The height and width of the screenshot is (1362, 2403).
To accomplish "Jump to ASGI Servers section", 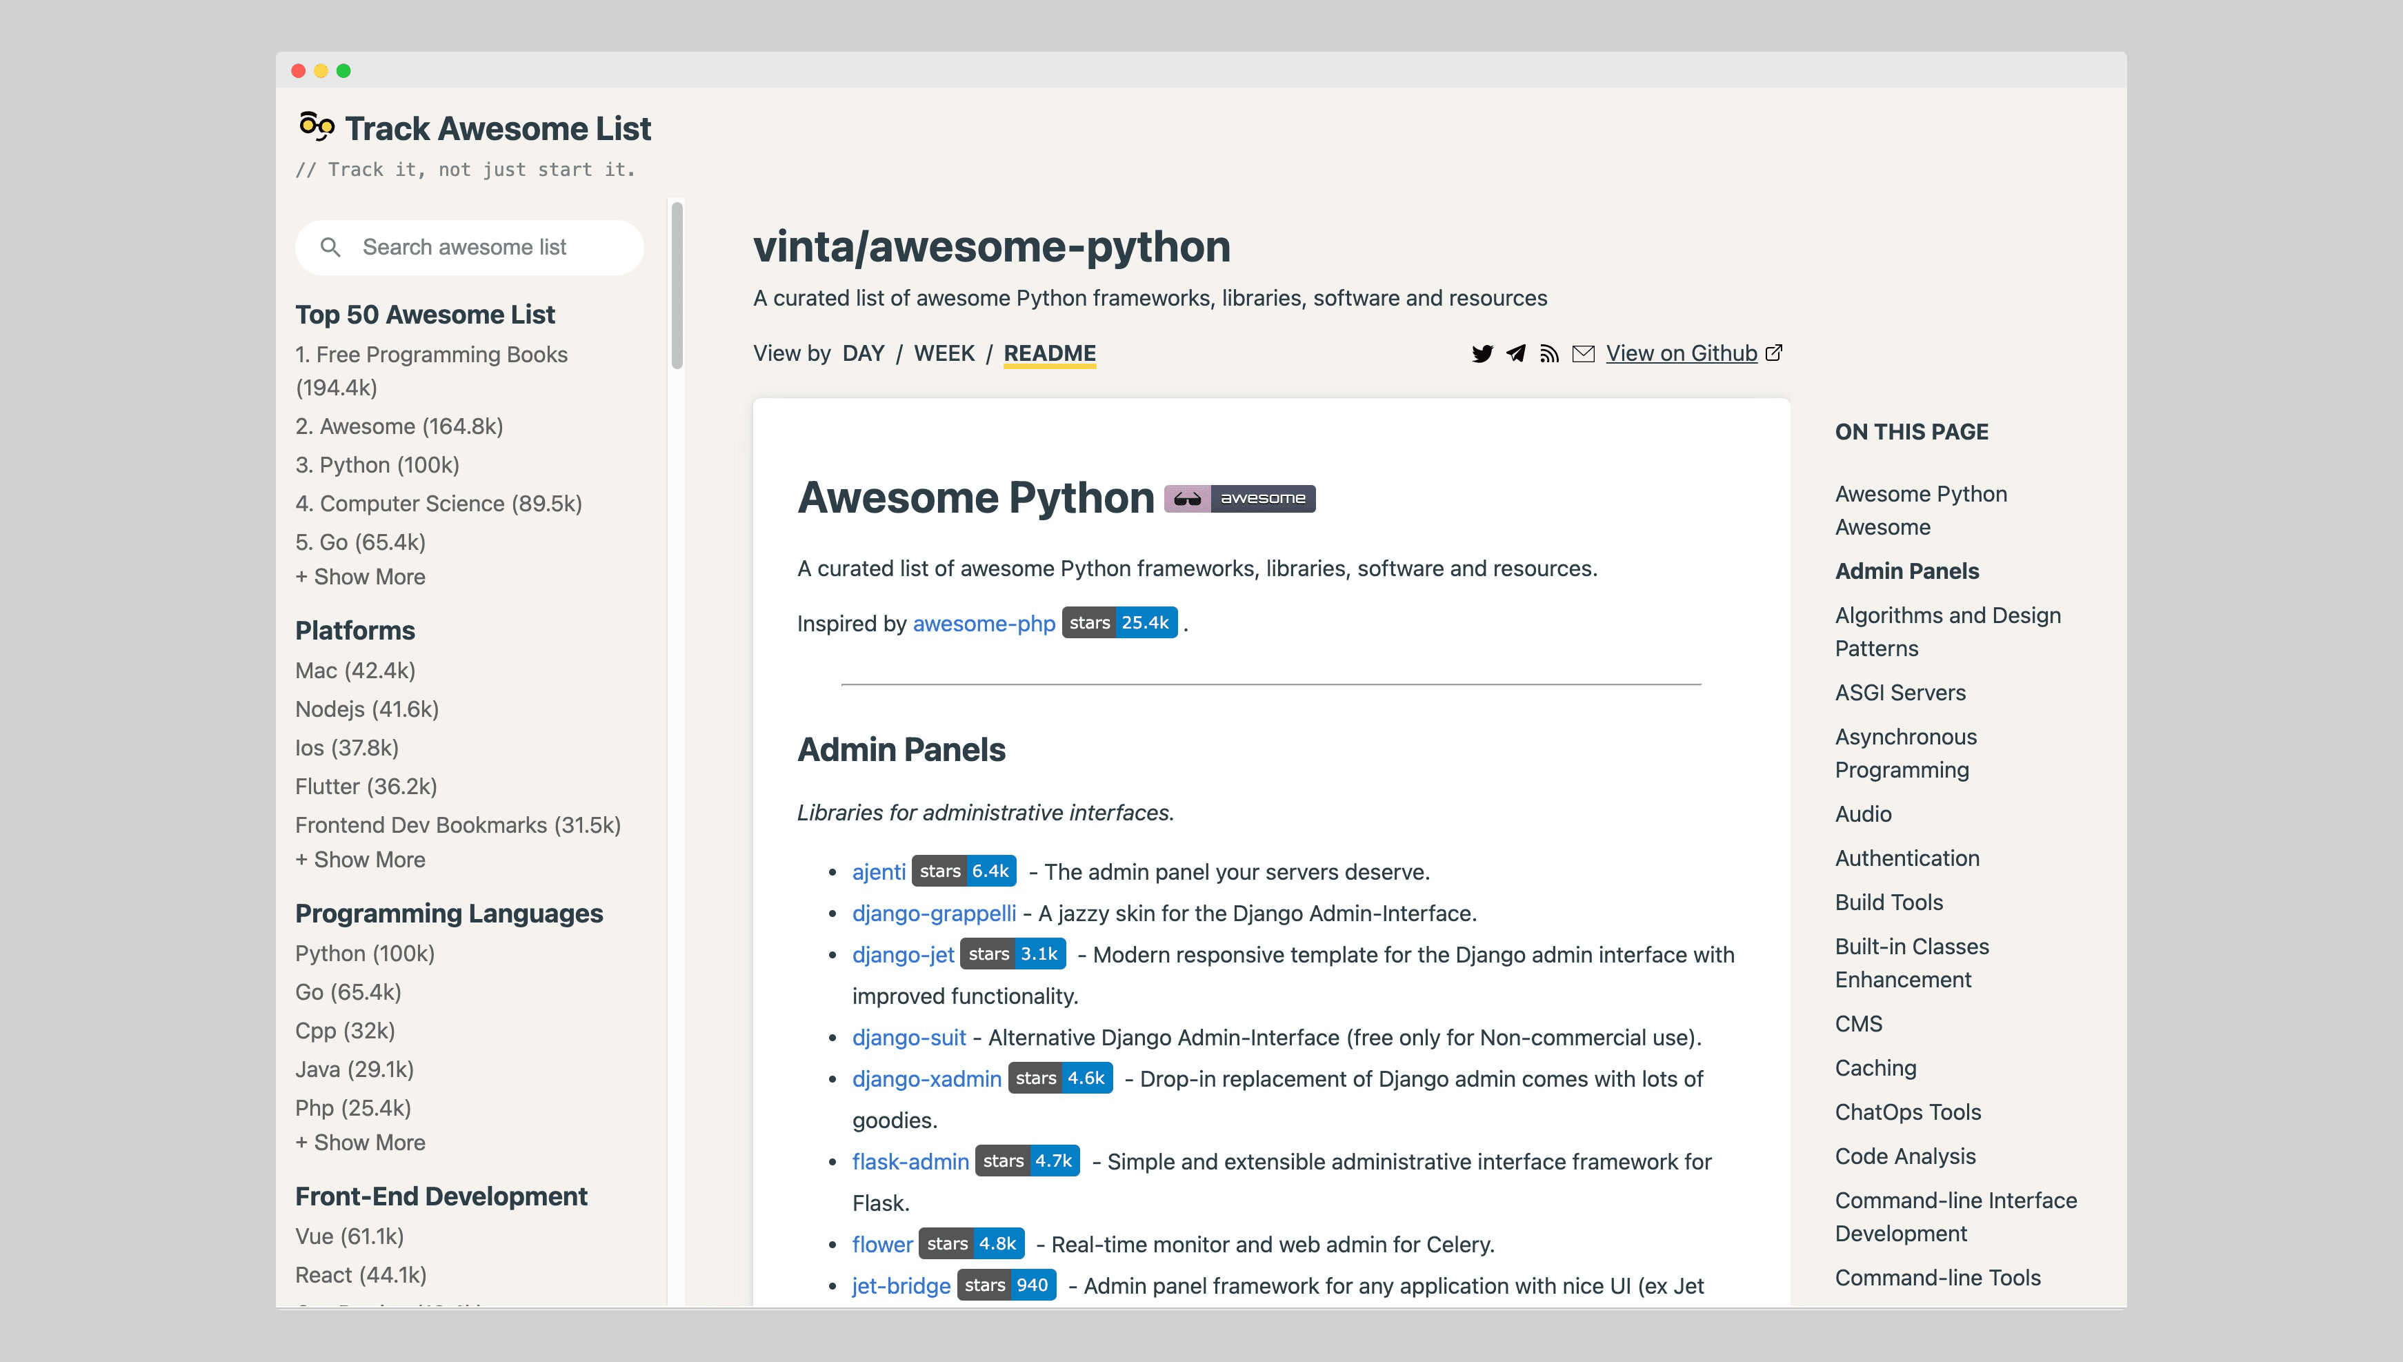I will tap(1900, 693).
